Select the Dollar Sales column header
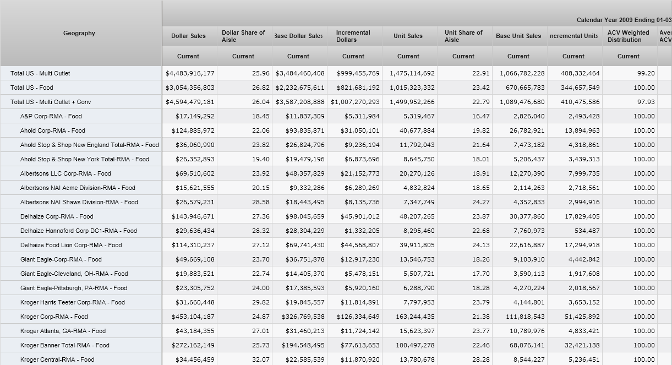672x365 pixels. (x=188, y=36)
